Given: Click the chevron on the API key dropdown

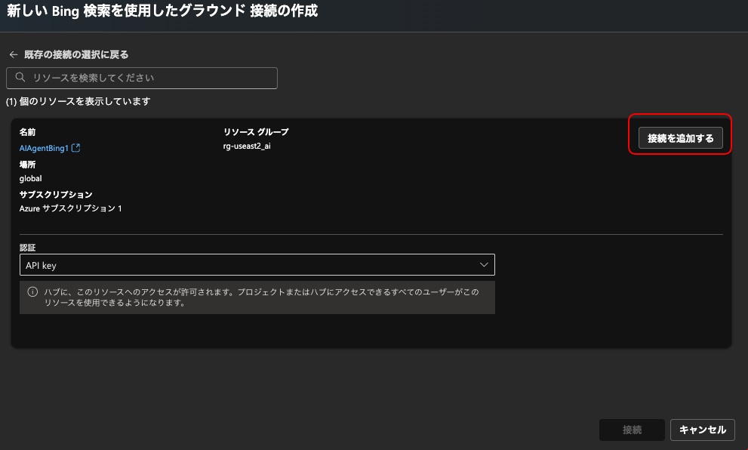Looking at the screenshot, I should pos(485,264).
